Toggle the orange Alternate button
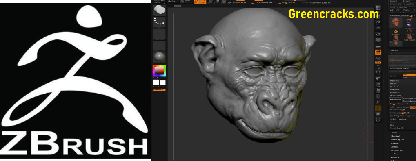This screenshot has width=416, height=161. 159,90
